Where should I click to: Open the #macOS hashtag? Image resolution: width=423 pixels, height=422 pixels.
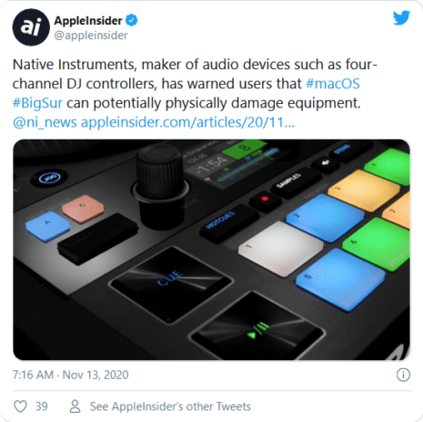click(x=333, y=84)
